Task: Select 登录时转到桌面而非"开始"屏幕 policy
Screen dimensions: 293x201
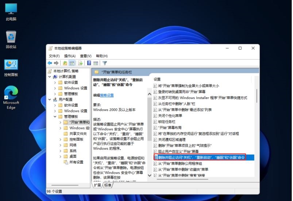Action: (182, 92)
